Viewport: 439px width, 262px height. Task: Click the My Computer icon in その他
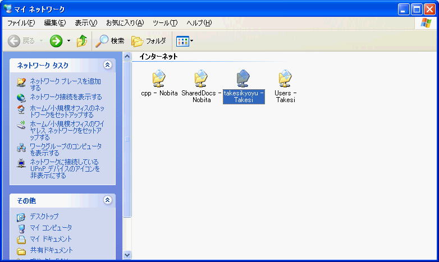coord(21,228)
